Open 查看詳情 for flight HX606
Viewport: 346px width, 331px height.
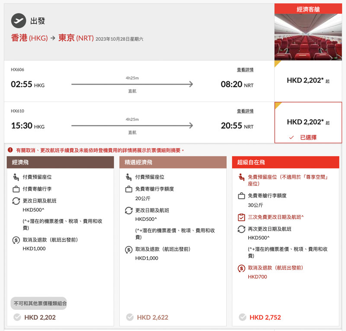tap(245, 70)
